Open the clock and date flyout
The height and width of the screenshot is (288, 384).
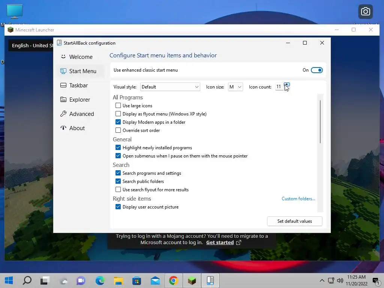pos(357,280)
